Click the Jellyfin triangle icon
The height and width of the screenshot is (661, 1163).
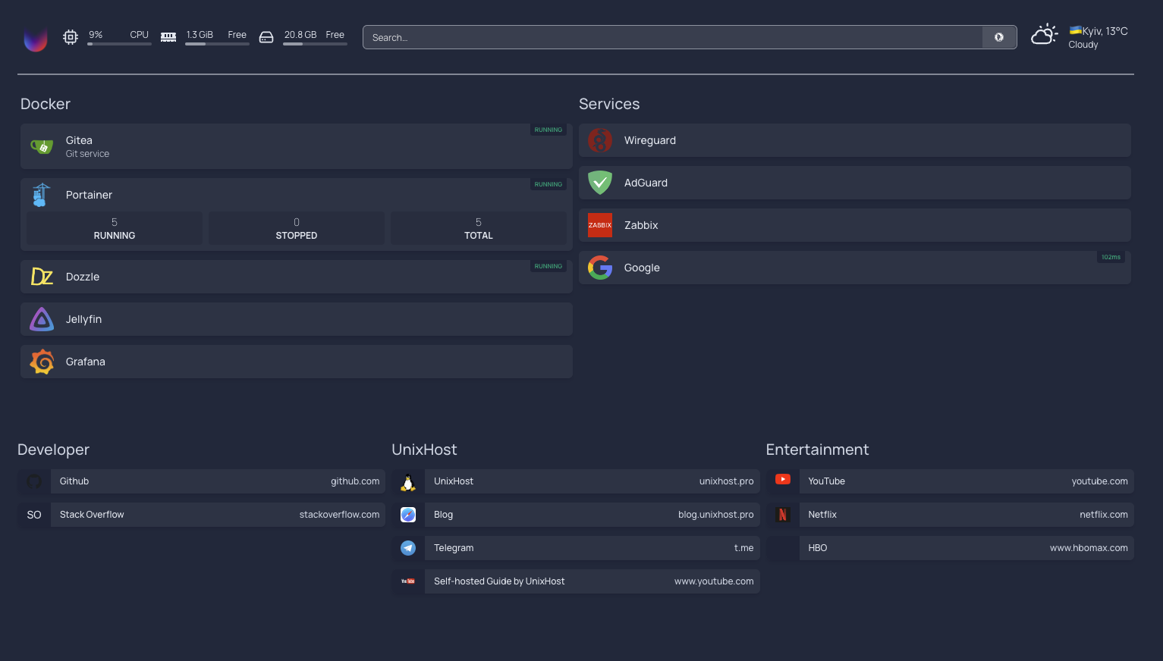[x=42, y=319]
